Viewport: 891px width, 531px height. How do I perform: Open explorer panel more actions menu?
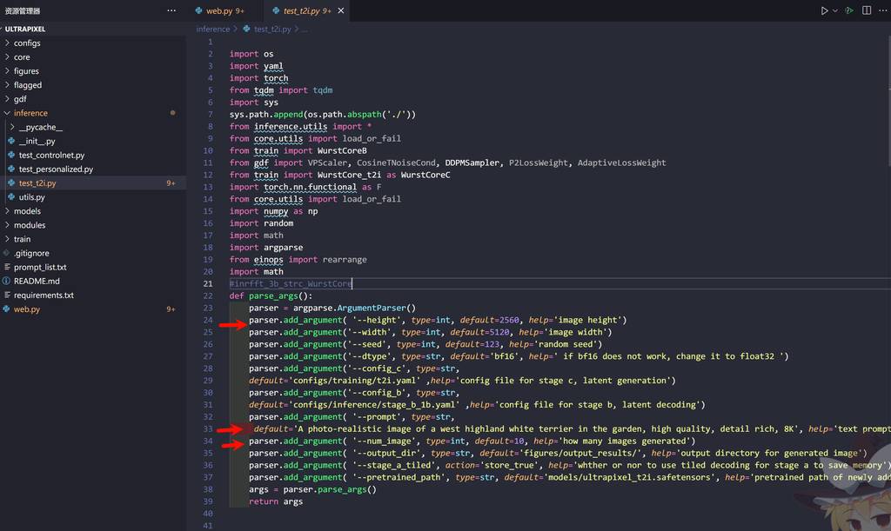(171, 10)
